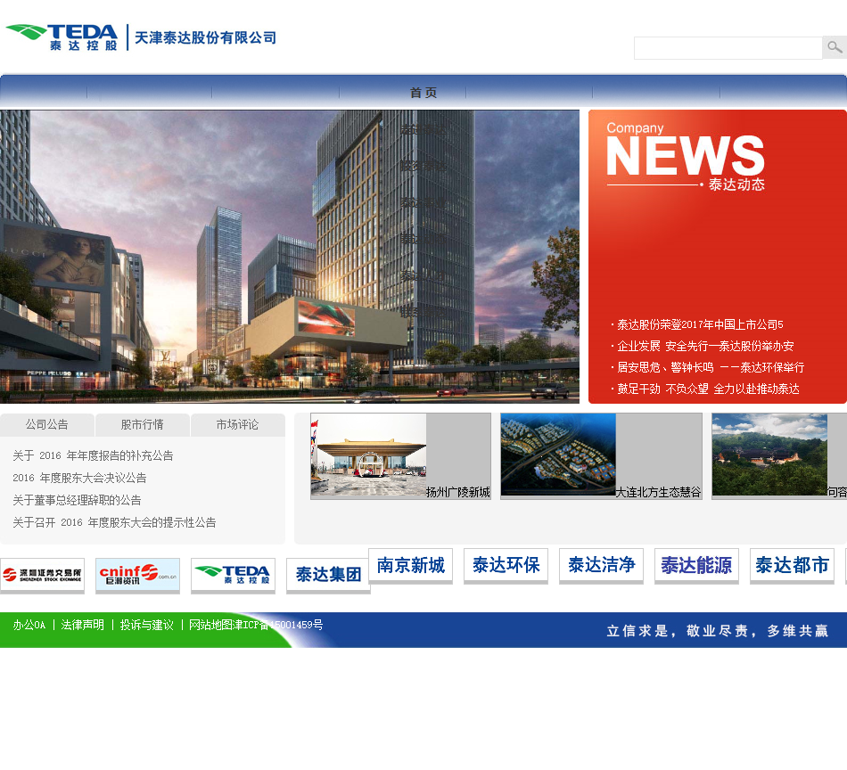Open news 企业发展 安全先行
This screenshot has width=847, height=770.
705,346
